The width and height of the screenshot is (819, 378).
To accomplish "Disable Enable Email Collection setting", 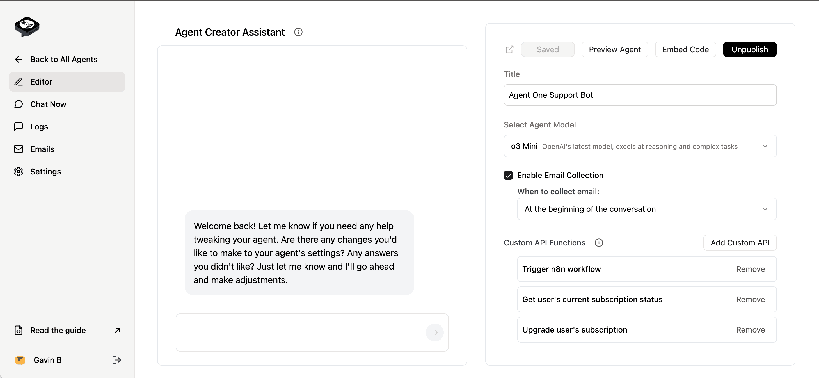I will tap(508, 175).
